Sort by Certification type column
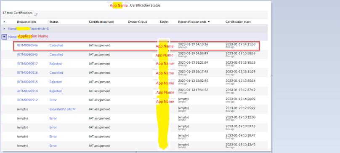Viewport: 340px width, 153px height. click(101, 22)
